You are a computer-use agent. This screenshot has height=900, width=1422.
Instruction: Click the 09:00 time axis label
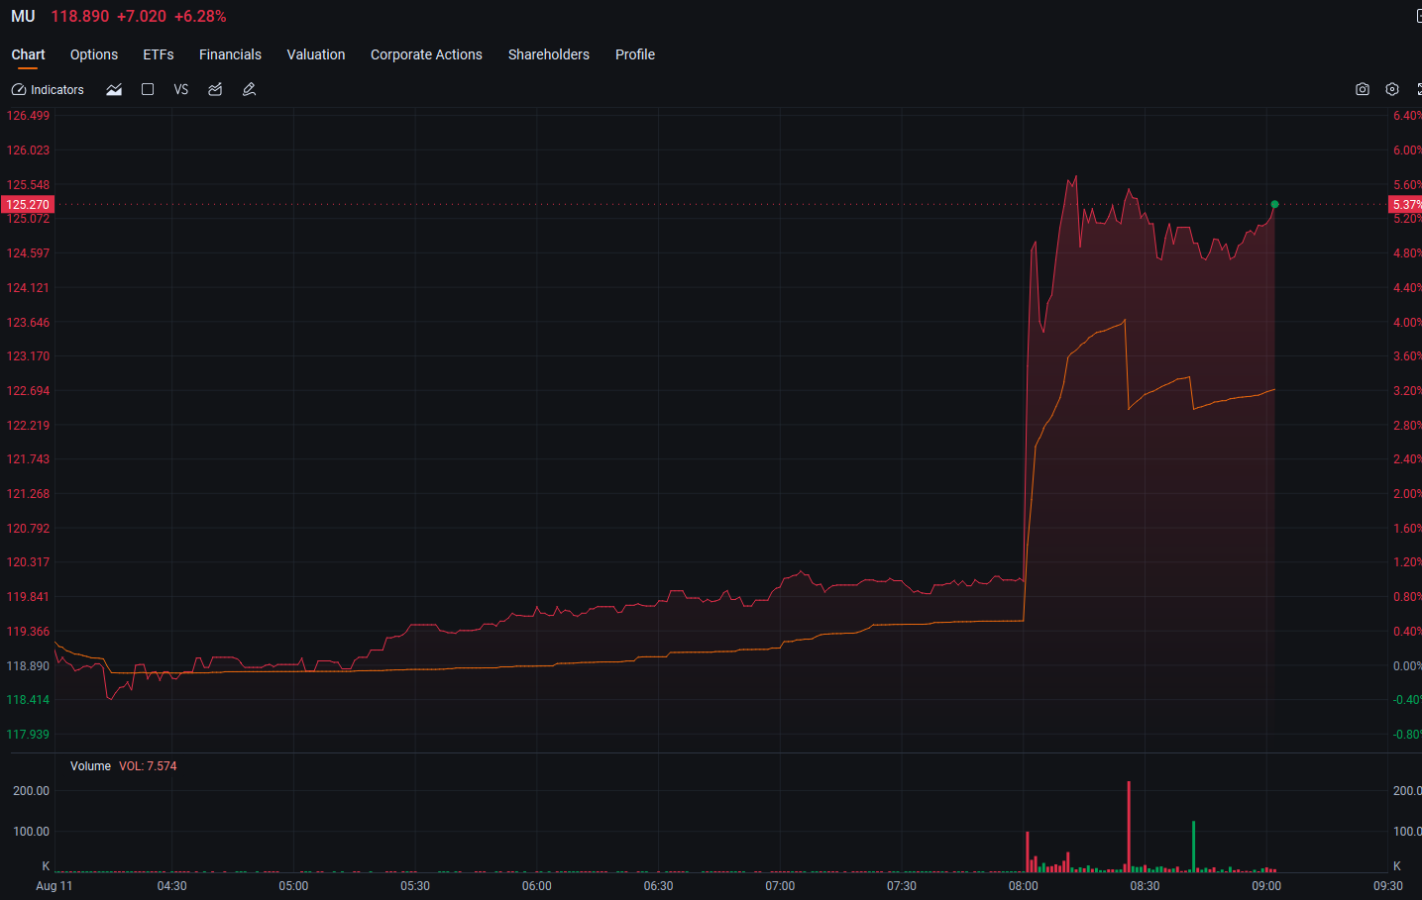[x=1266, y=886]
